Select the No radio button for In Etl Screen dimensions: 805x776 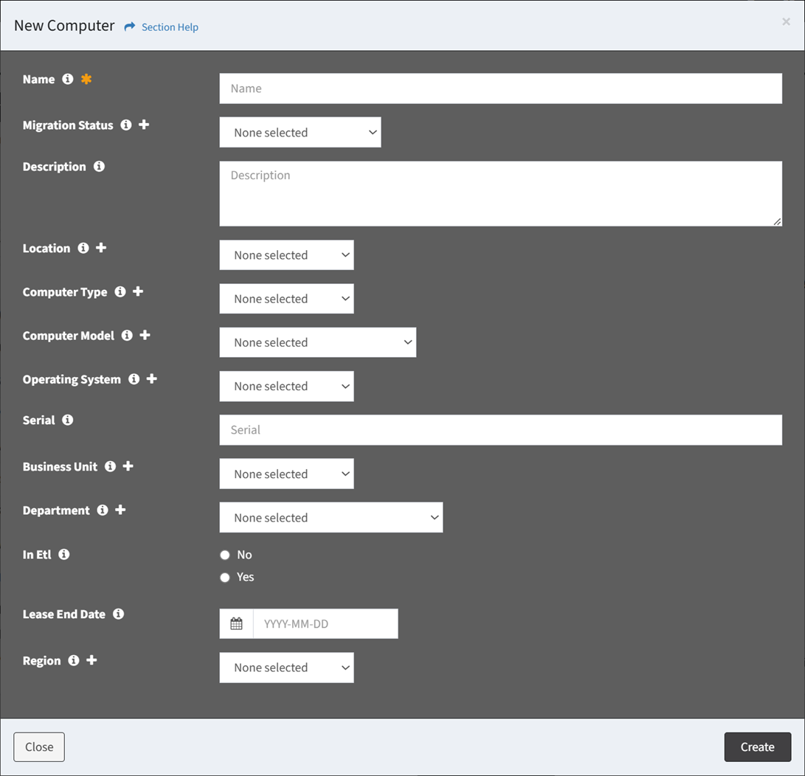tap(225, 555)
